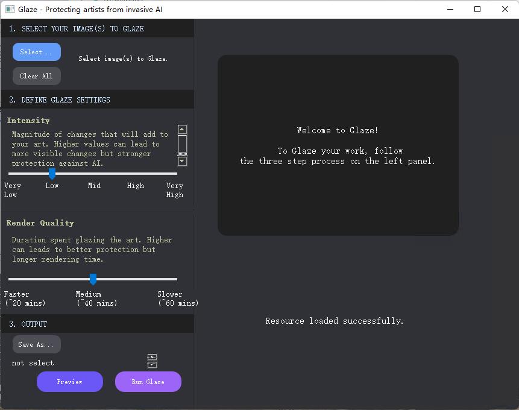
Task: Minimize the Glaze window
Action: pos(450,9)
